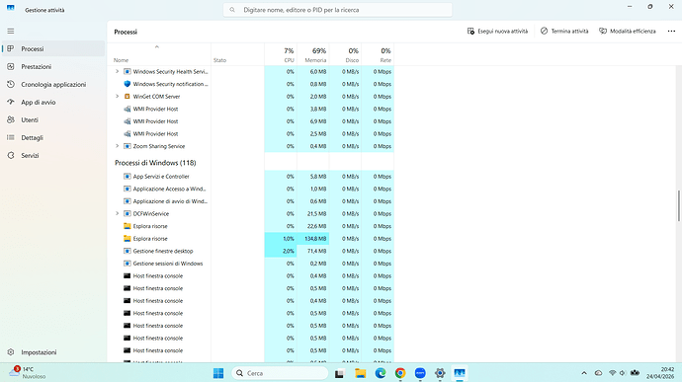This screenshot has width=682, height=382.
Task: Click Esegui nuova attività button
Action: [497, 32]
